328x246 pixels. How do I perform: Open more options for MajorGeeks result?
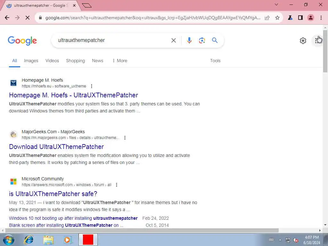pos(125,138)
